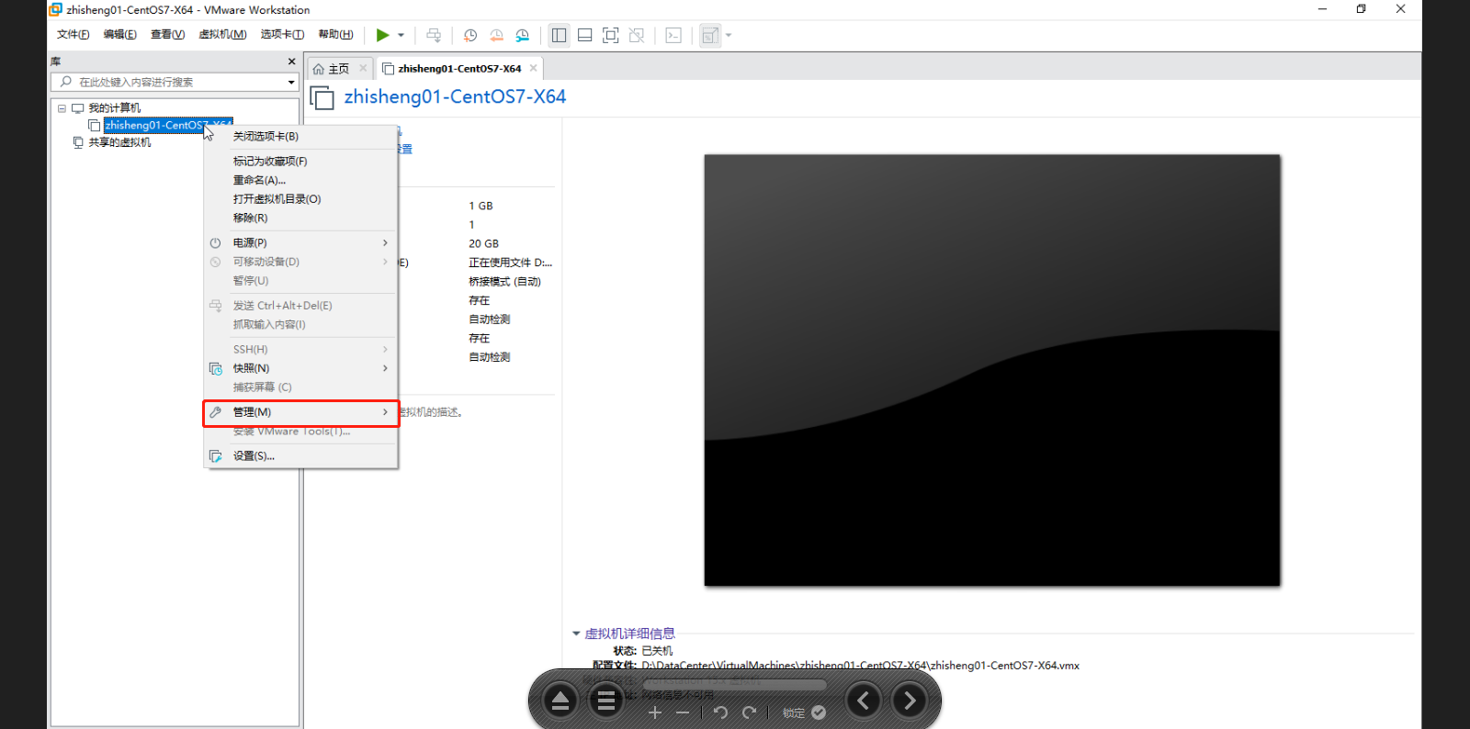Viewport: 1470px width, 729px height.
Task: Click the eject button on overlay bar
Action: tap(560, 701)
